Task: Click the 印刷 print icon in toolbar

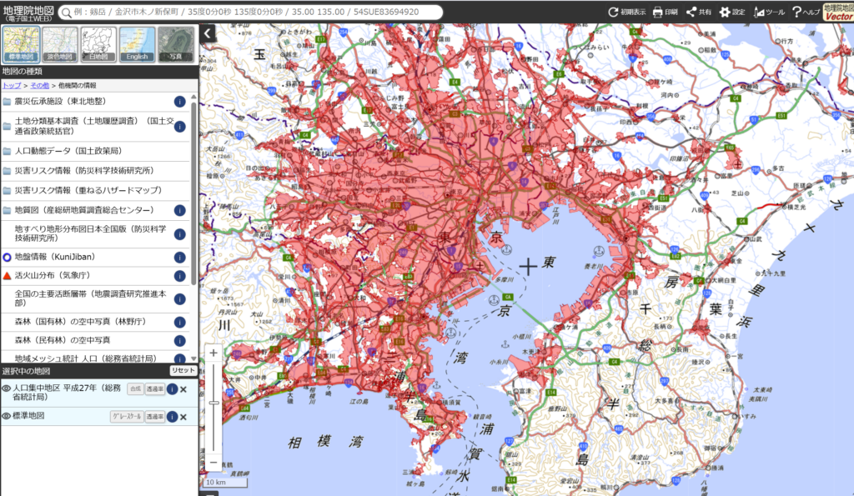Action: pos(664,13)
